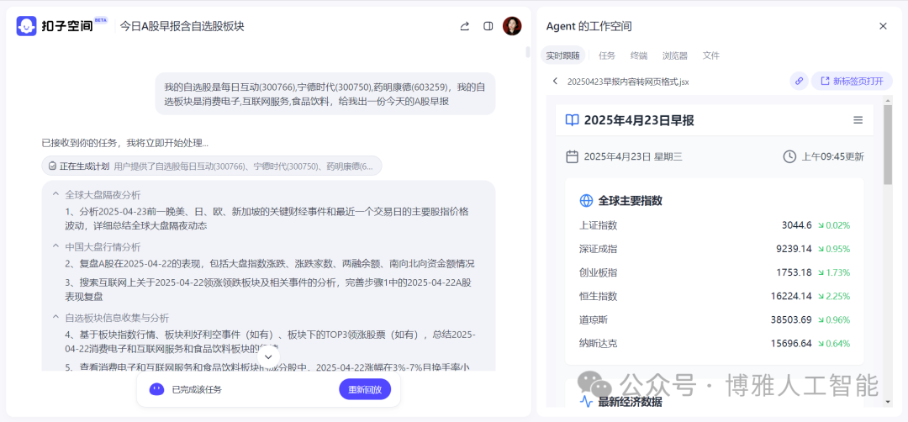Click the calendar icon next to the date
This screenshot has height=422, width=908.
coord(573,156)
